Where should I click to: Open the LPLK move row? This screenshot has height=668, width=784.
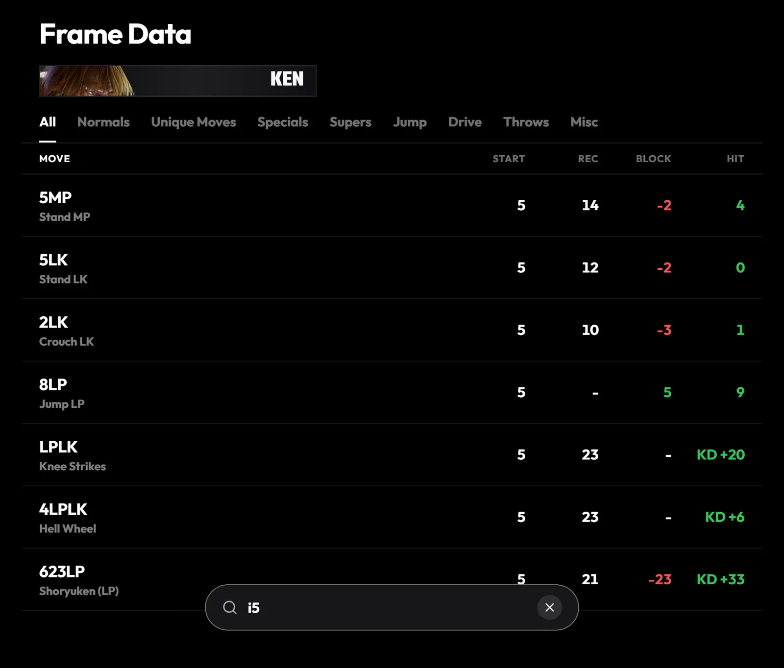coord(392,455)
